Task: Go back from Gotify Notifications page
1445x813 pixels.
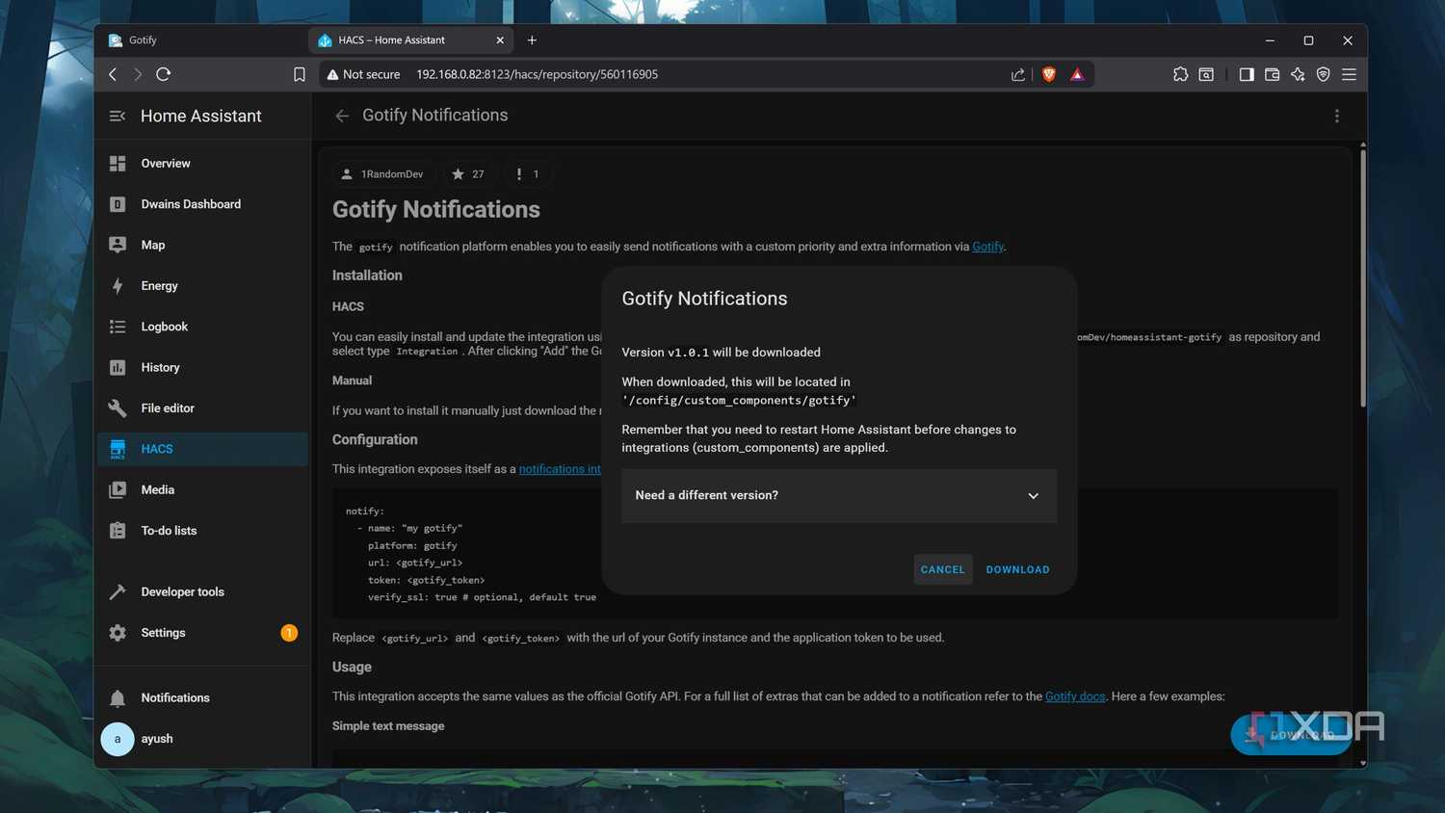Action: point(342,116)
